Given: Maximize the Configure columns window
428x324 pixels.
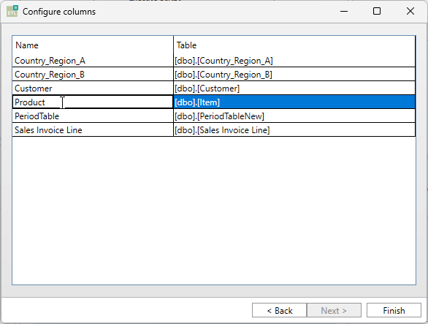Looking at the screenshot, I should tap(377, 11).
